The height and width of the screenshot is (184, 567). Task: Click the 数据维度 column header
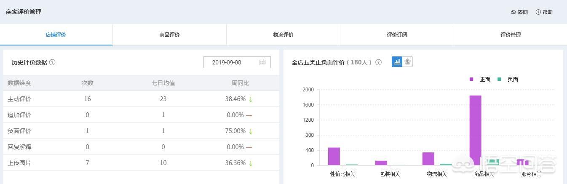coord(19,83)
